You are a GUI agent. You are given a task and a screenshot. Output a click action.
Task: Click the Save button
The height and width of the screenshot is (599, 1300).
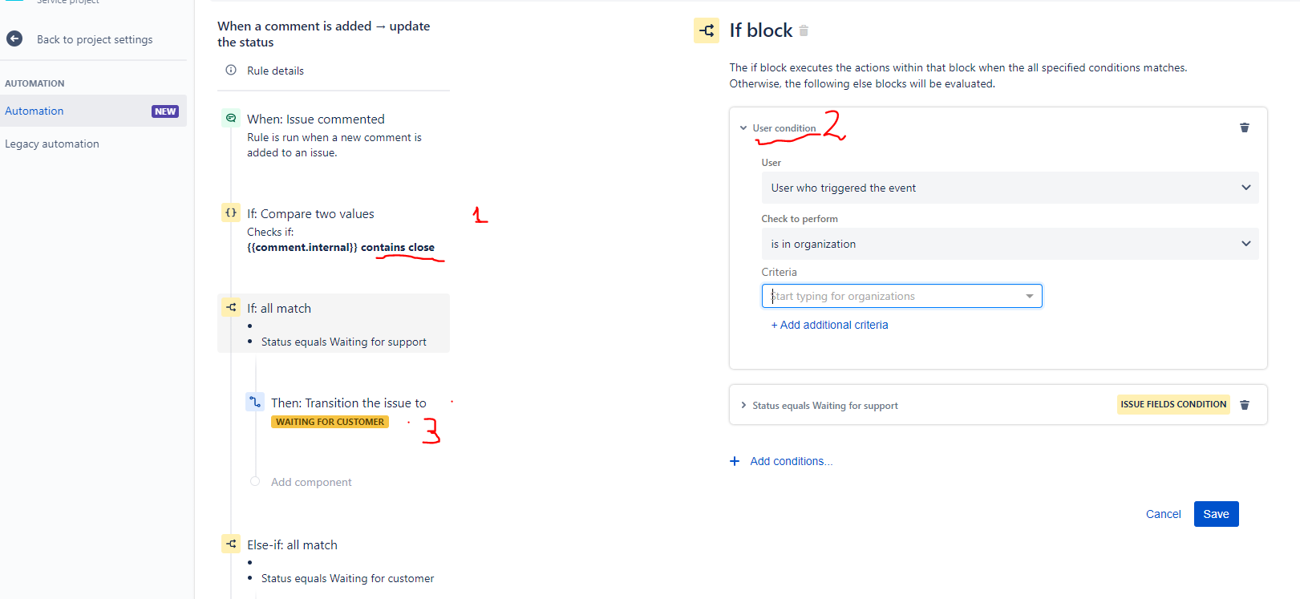[x=1216, y=514]
